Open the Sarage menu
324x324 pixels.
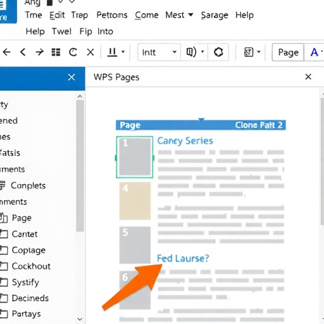pos(215,15)
